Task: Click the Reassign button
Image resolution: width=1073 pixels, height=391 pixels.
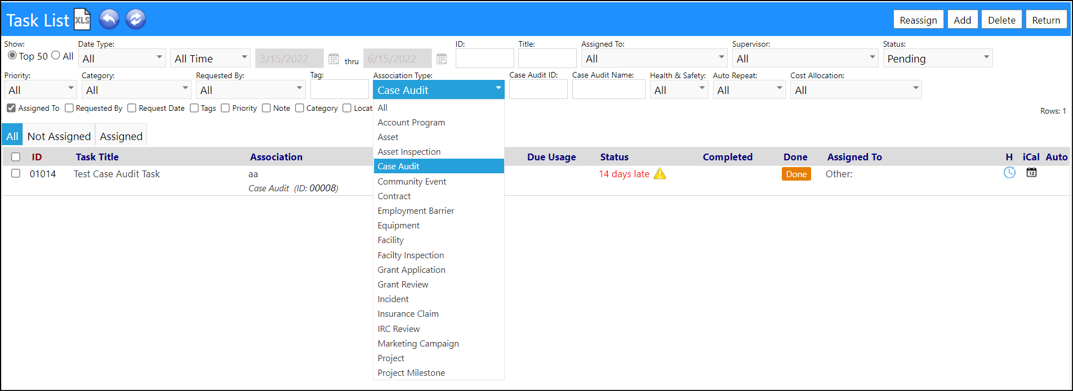Action: (918, 20)
